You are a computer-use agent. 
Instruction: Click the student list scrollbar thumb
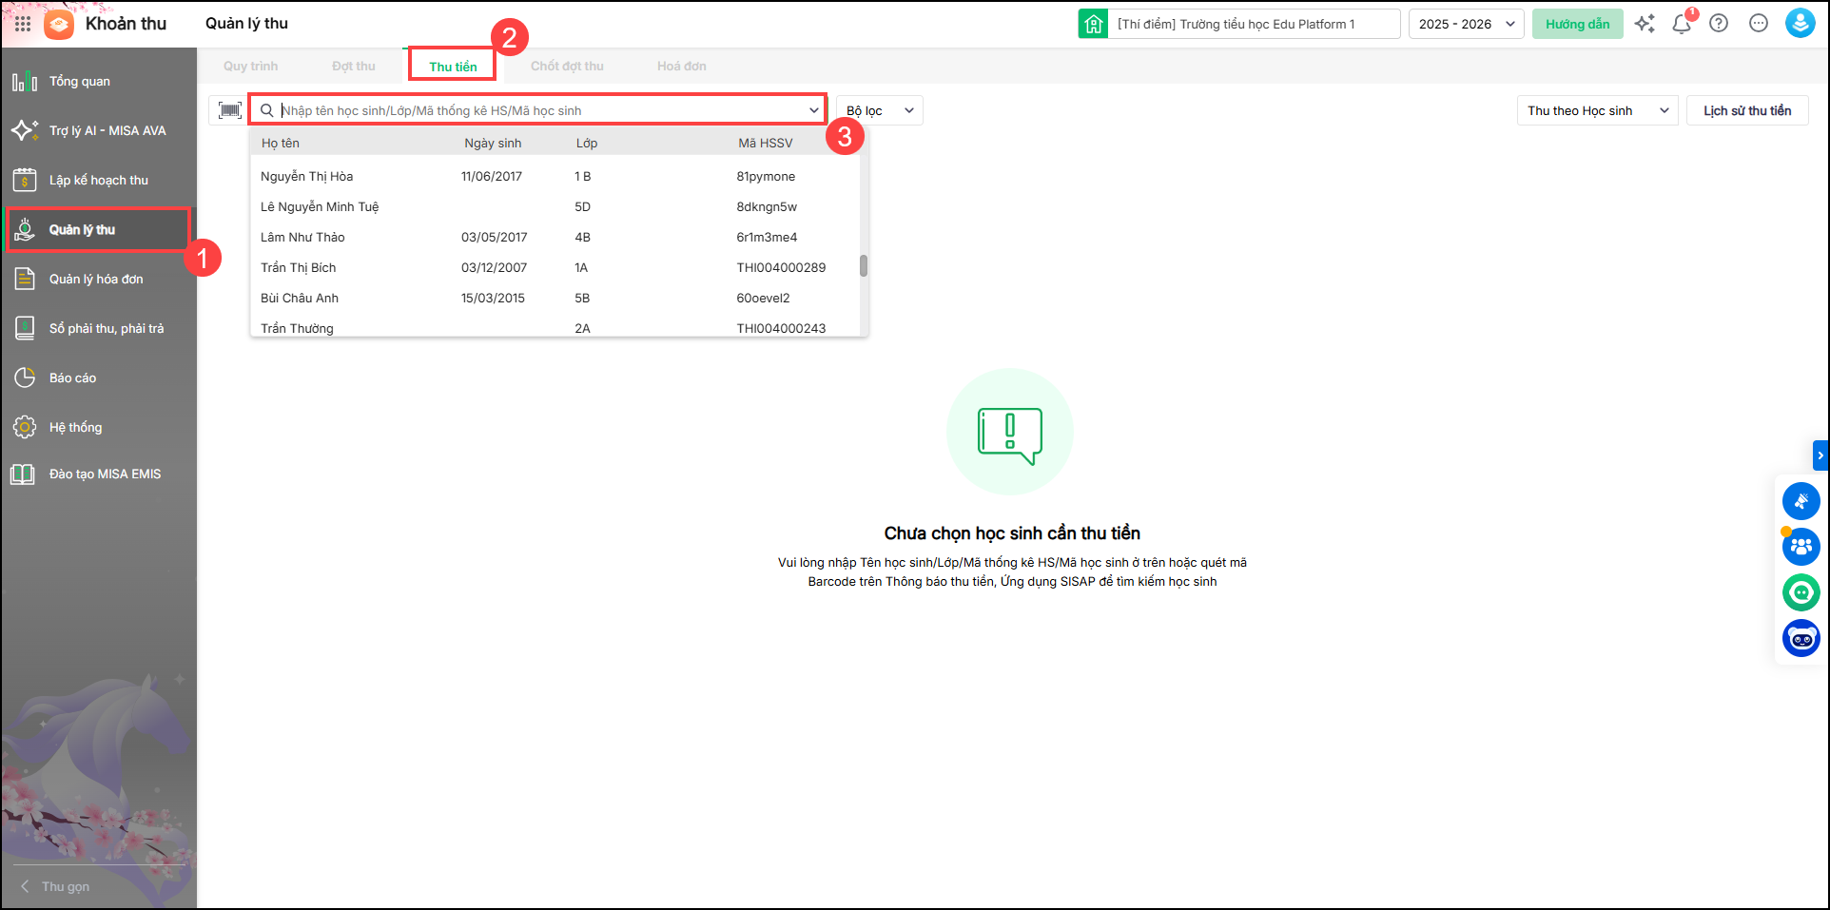coord(864,265)
